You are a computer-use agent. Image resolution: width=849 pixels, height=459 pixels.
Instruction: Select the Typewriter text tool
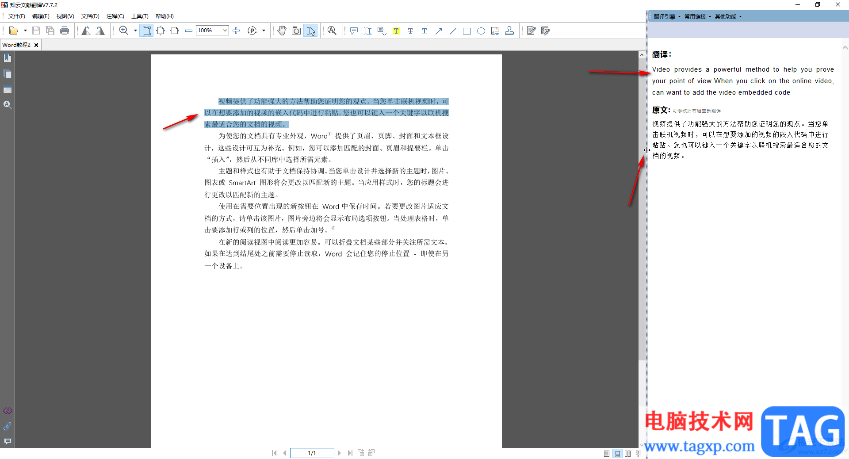(368, 31)
